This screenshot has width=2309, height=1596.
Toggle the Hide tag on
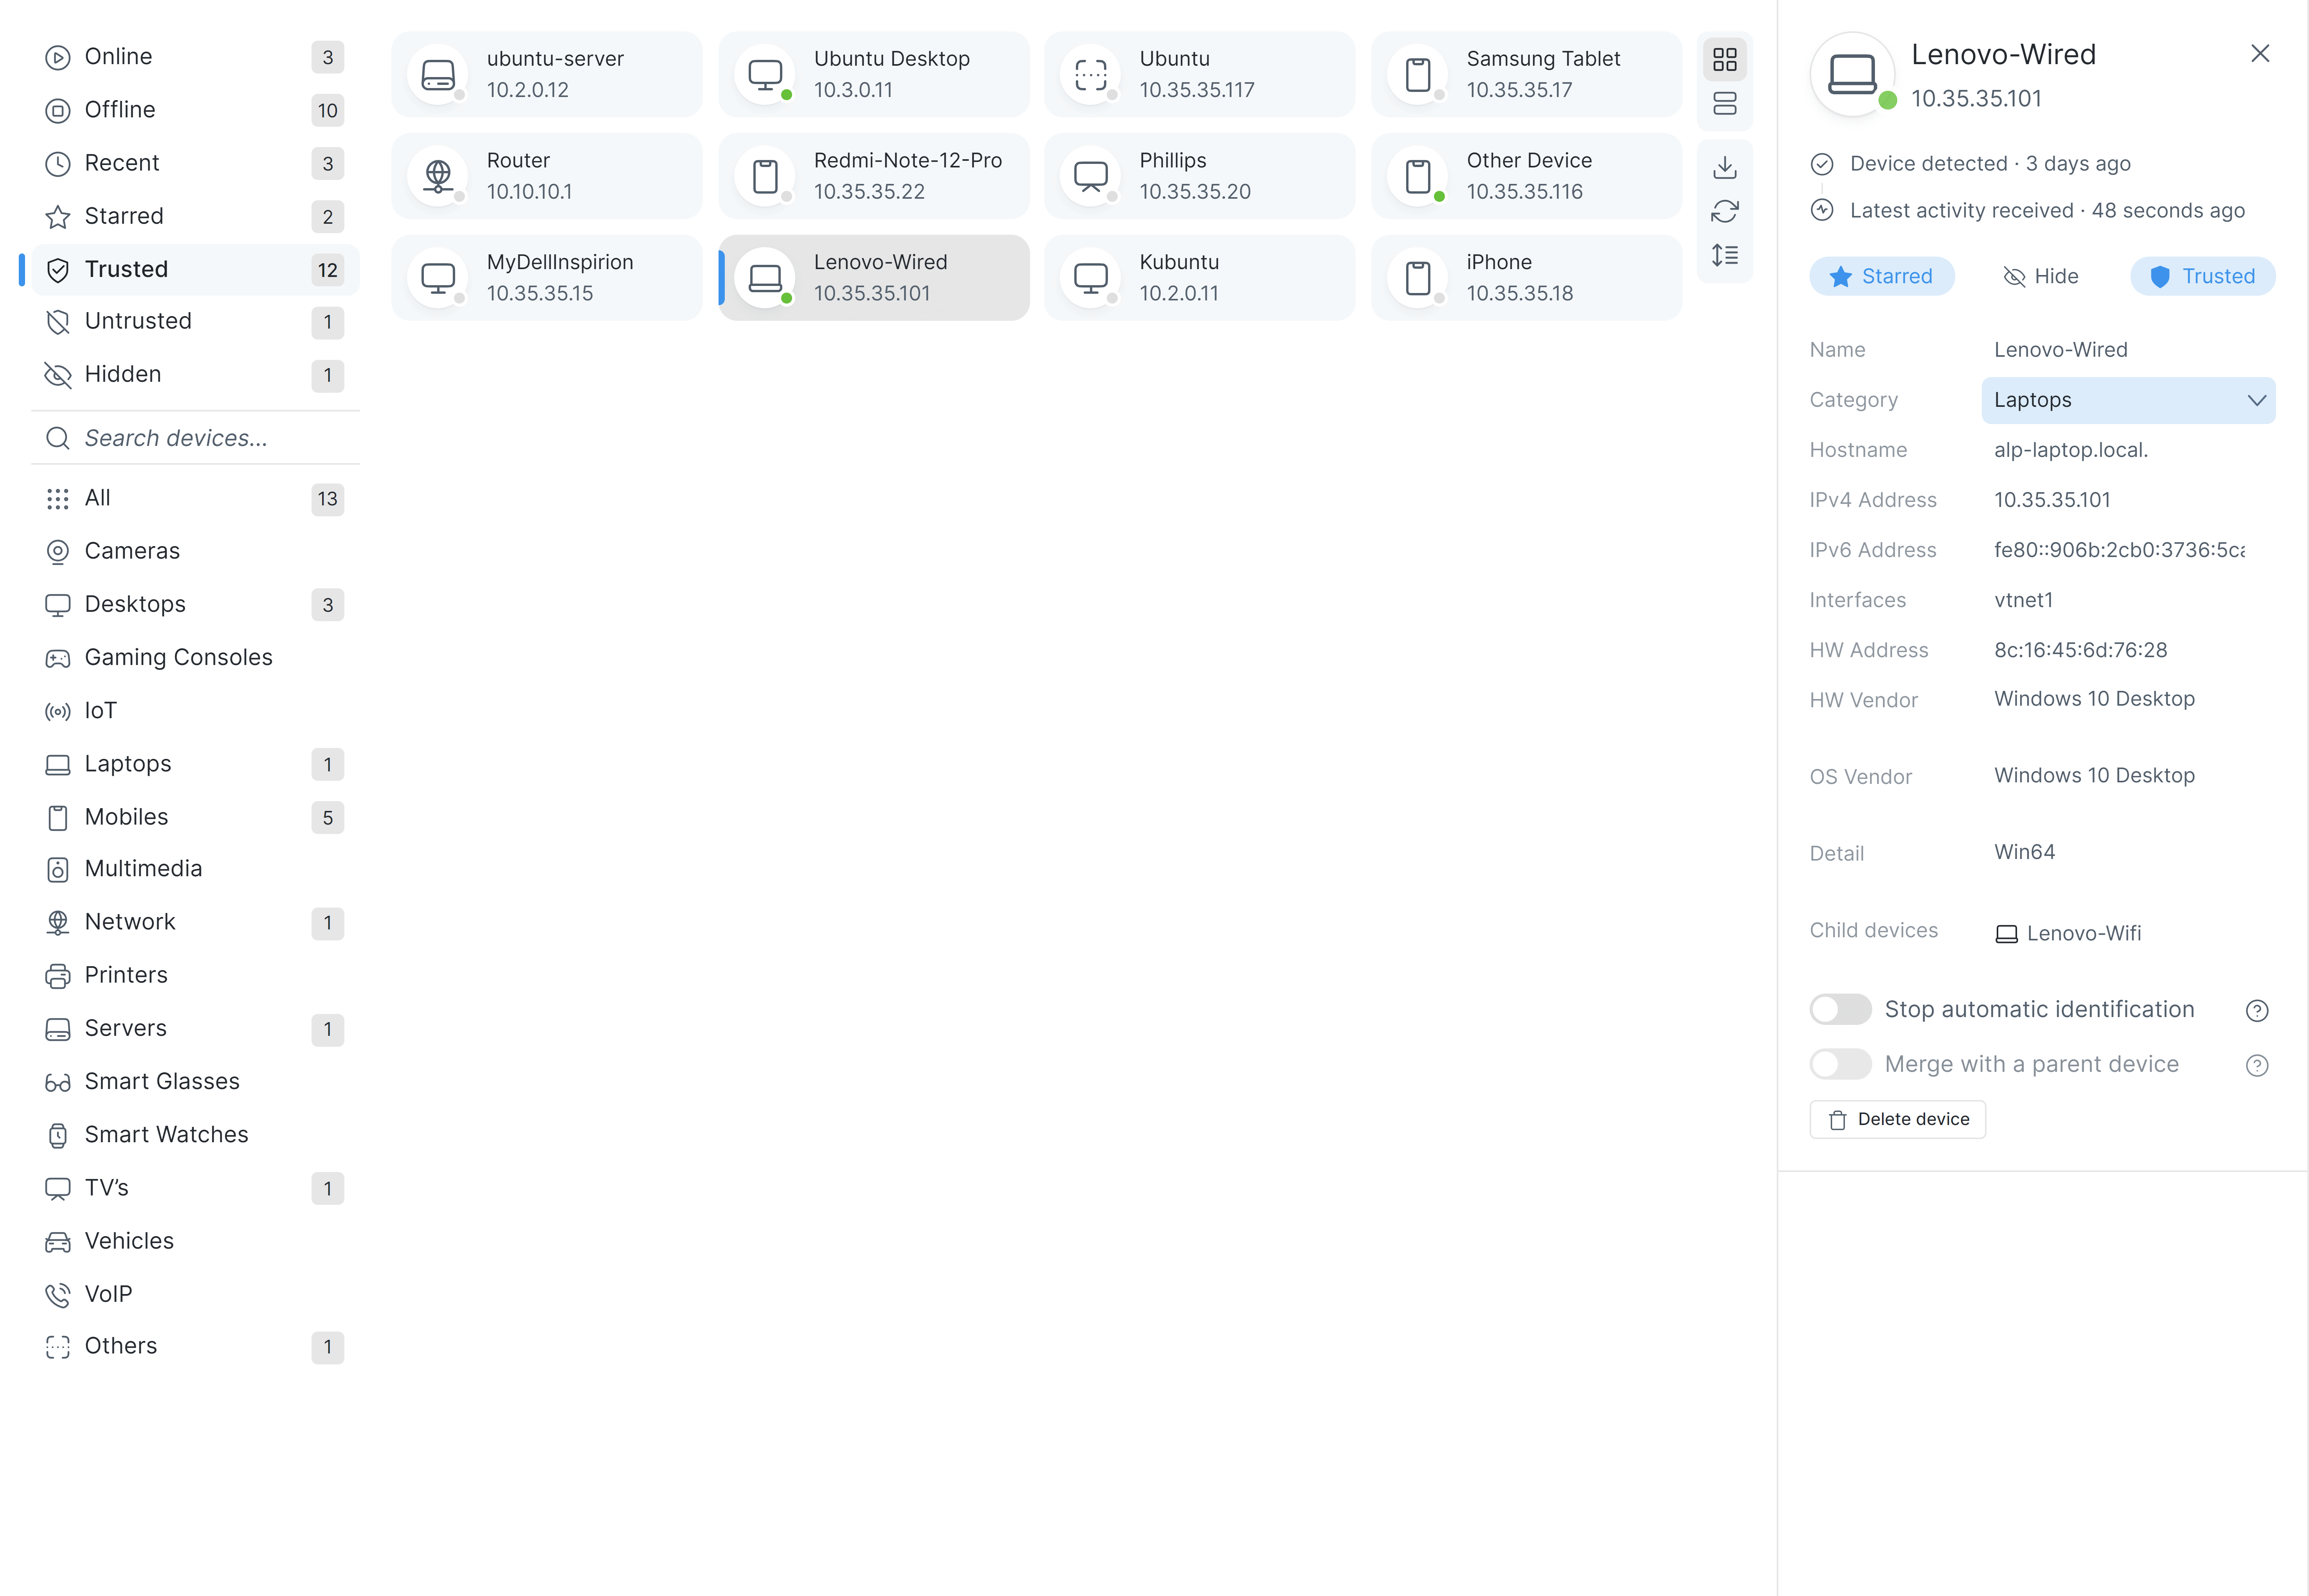click(2041, 276)
